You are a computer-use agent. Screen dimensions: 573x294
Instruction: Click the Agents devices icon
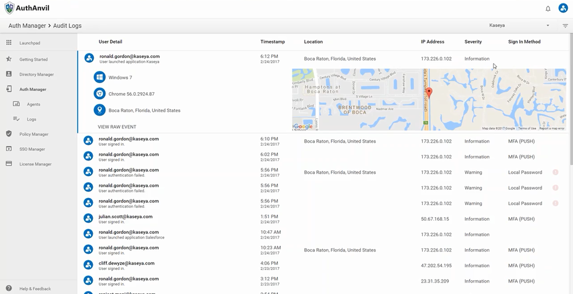[x=16, y=104]
